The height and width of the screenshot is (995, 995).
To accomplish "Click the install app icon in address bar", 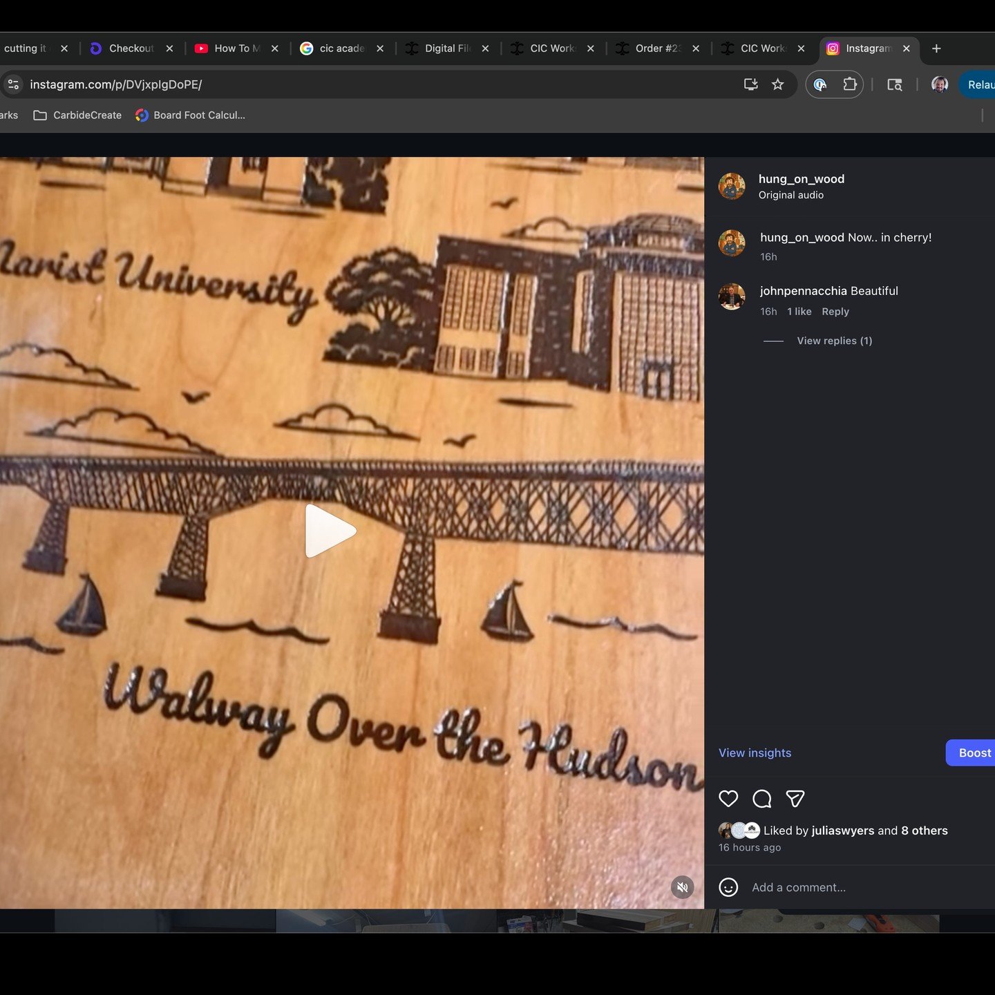I will 750,84.
